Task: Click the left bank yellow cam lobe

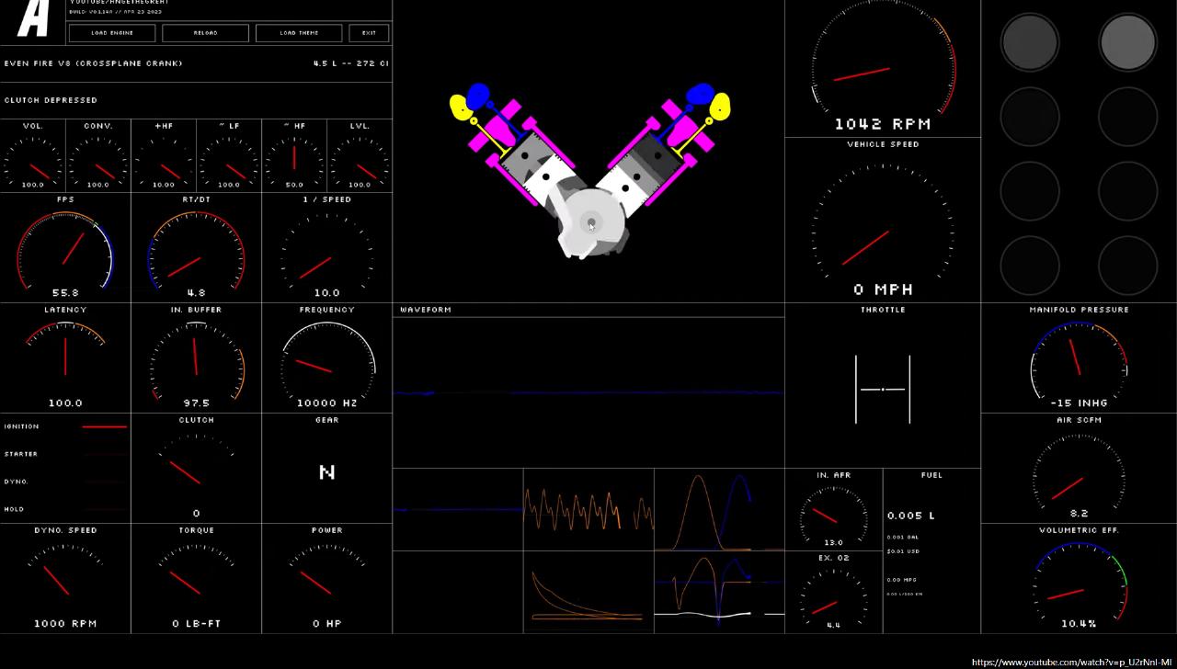Action: coord(462,108)
